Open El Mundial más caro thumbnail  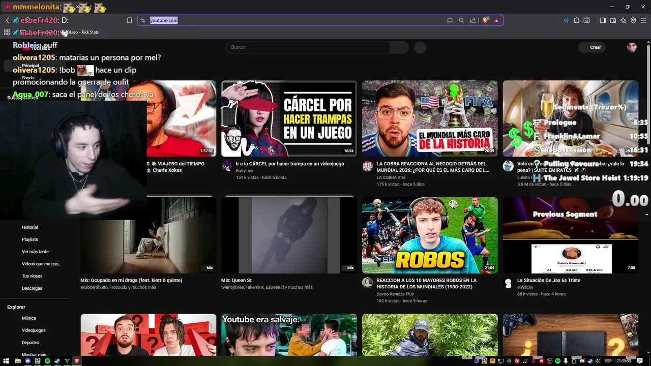click(430, 118)
